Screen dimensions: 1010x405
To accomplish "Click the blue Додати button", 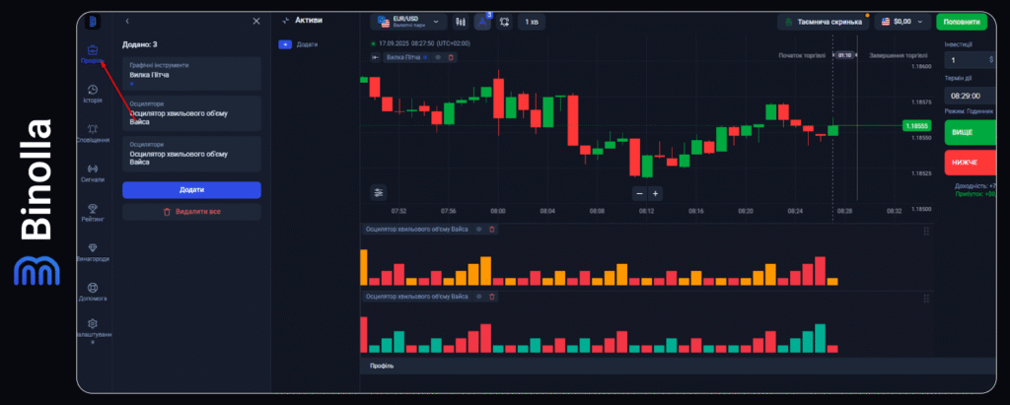I will (x=191, y=189).
